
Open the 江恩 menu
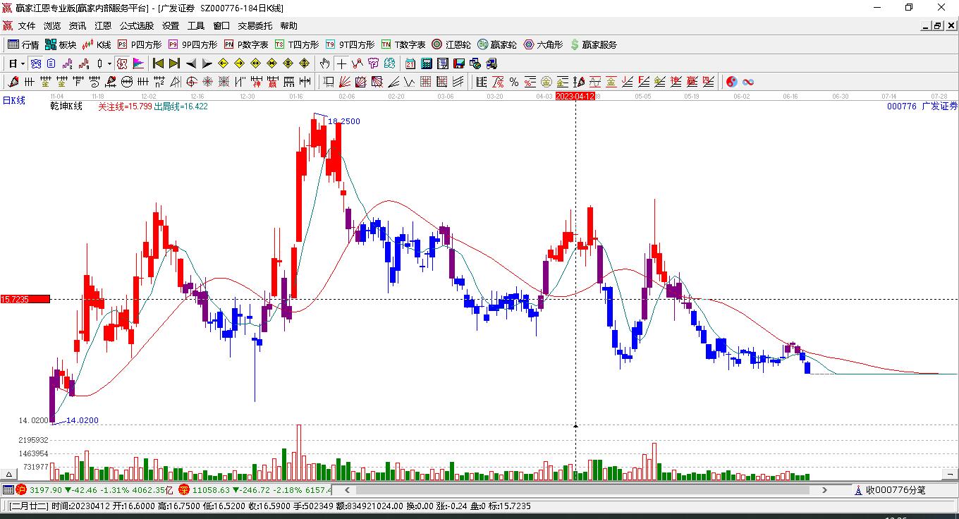(103, 26)
